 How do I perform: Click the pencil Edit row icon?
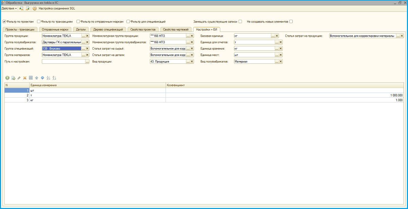(19, 78)
